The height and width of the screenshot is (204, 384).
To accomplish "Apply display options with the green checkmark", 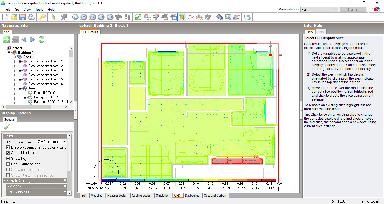I will coord(6,127).
